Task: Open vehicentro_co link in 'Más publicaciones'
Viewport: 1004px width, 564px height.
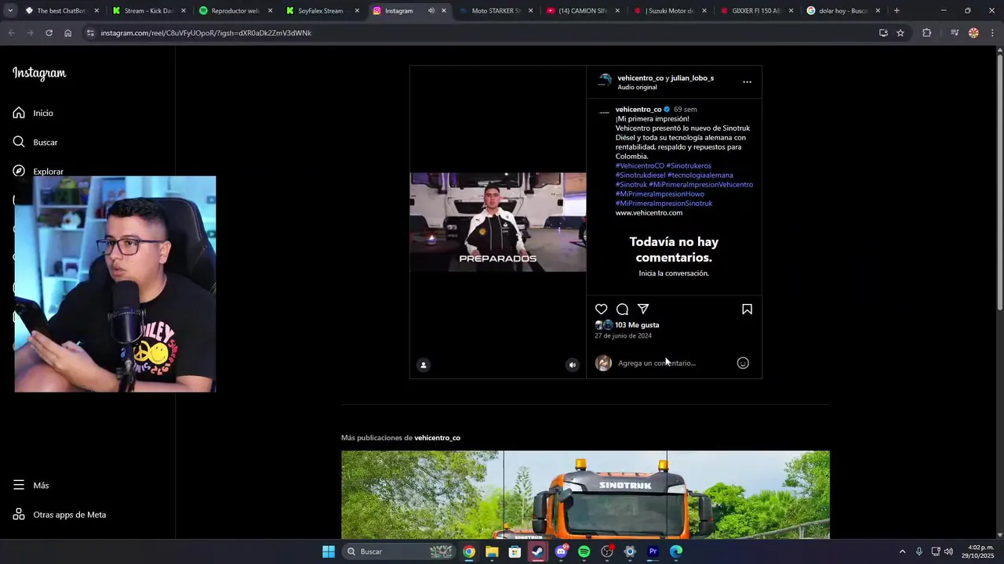Action: pos(437,438)
